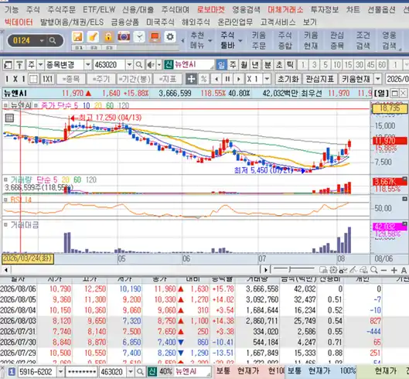Select the 30 interval button

[x=360, y=65]
